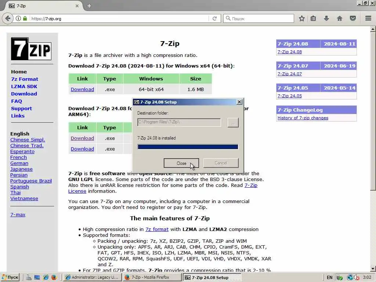
Task: Click the last Download link in second table
Action: (x=82, y=149)
